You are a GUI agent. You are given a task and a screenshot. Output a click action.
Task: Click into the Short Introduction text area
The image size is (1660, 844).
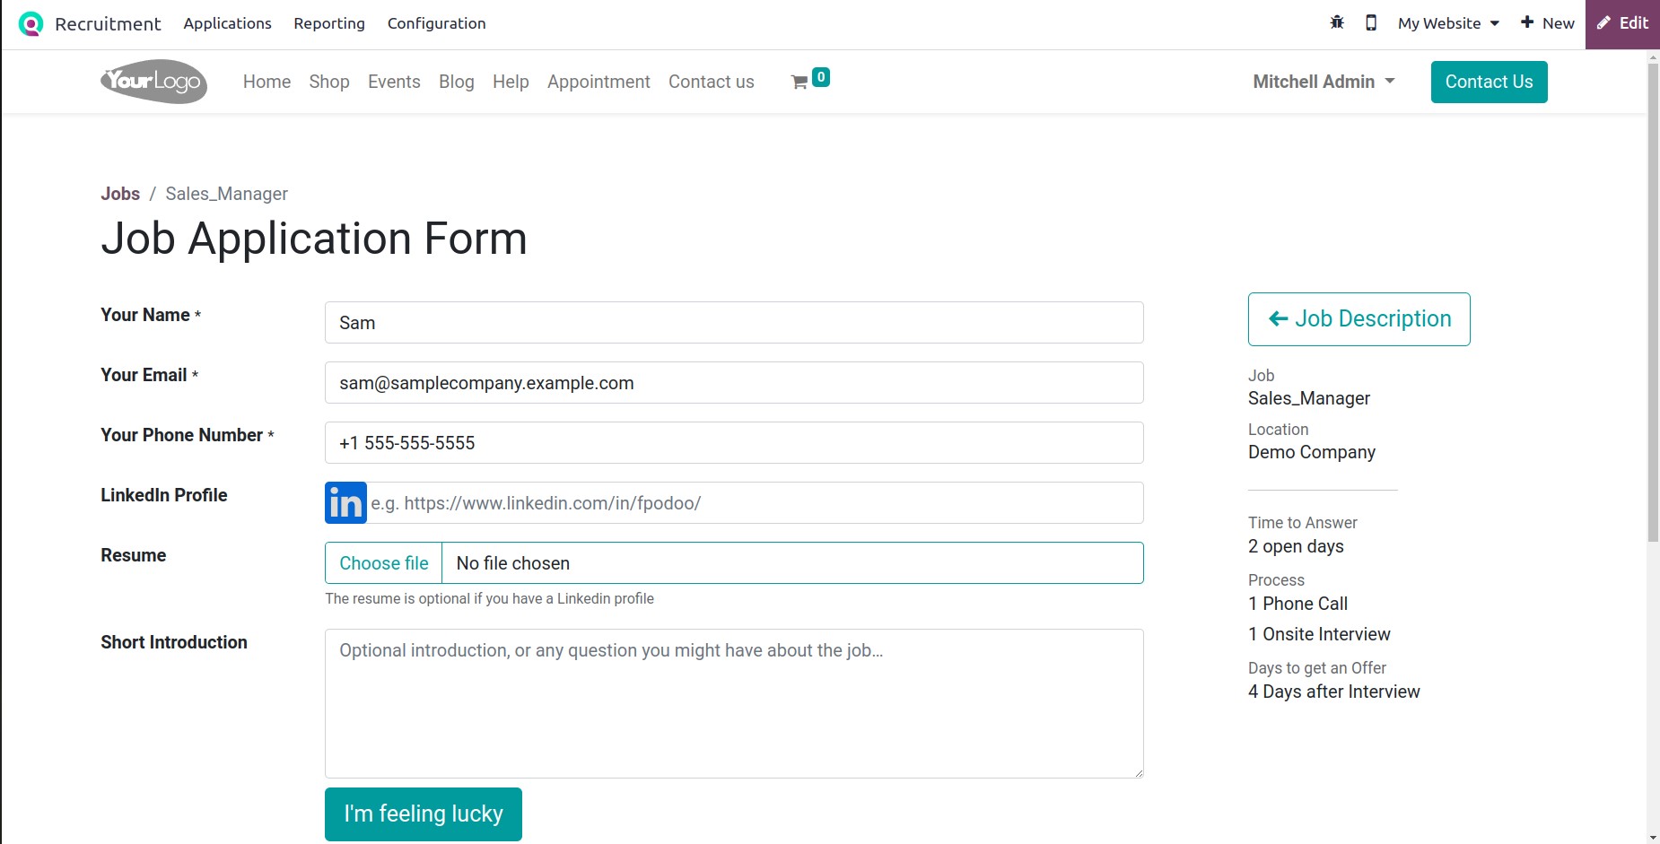[734, 703]
